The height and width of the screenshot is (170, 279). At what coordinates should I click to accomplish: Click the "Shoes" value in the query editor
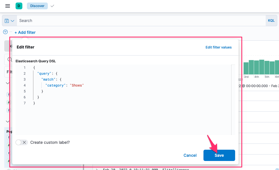77,85
